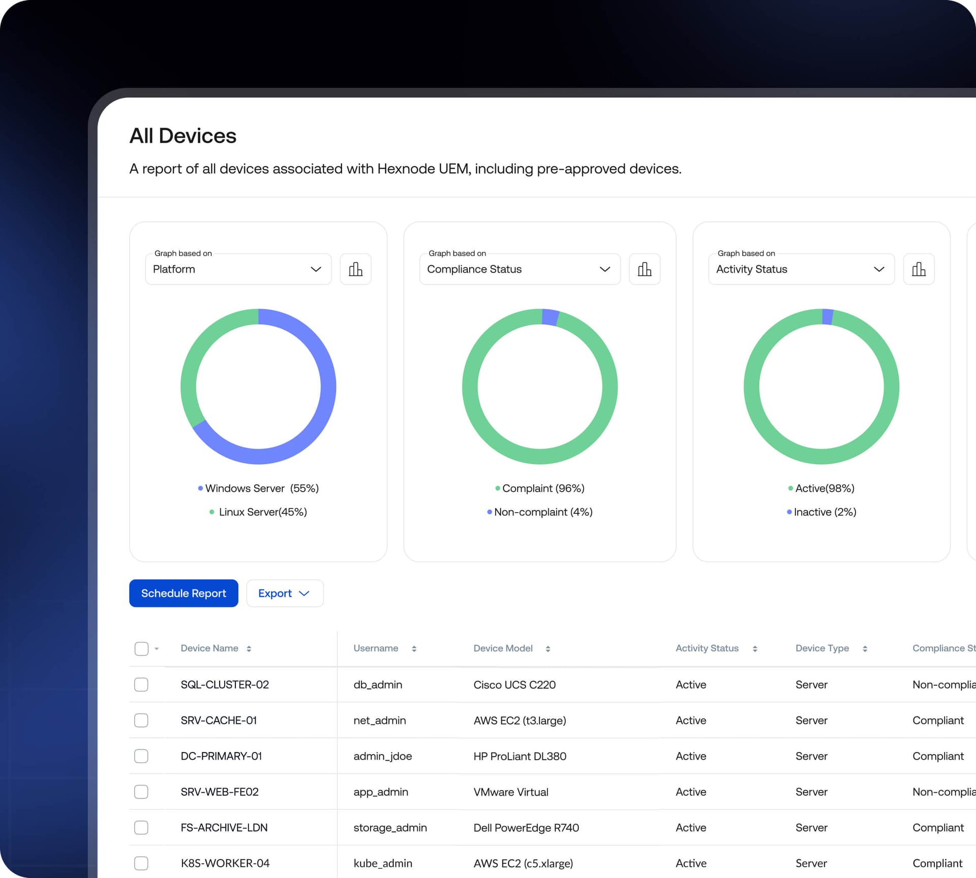Toggle Non-complaint (4%) legend item

[540, 512]
